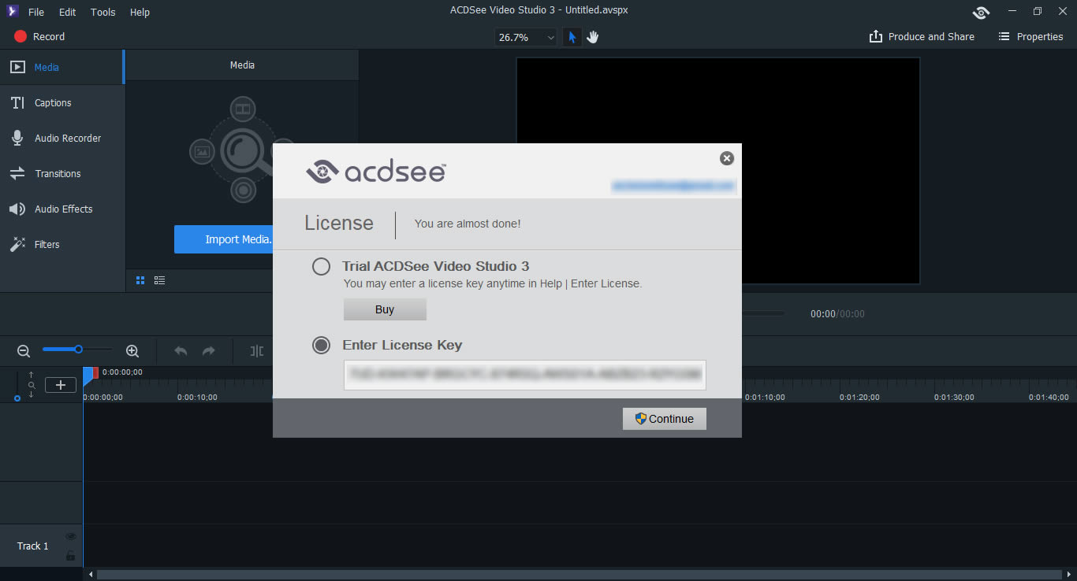This screenshot has width=1077, height=581.
Task: Click the license key input field
Action: pos(524,376)
